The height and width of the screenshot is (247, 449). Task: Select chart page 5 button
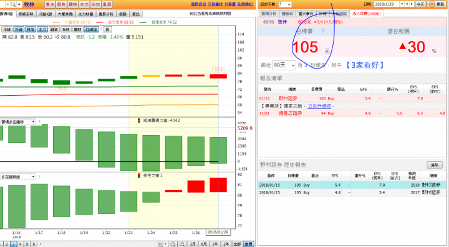pos(27,244)
